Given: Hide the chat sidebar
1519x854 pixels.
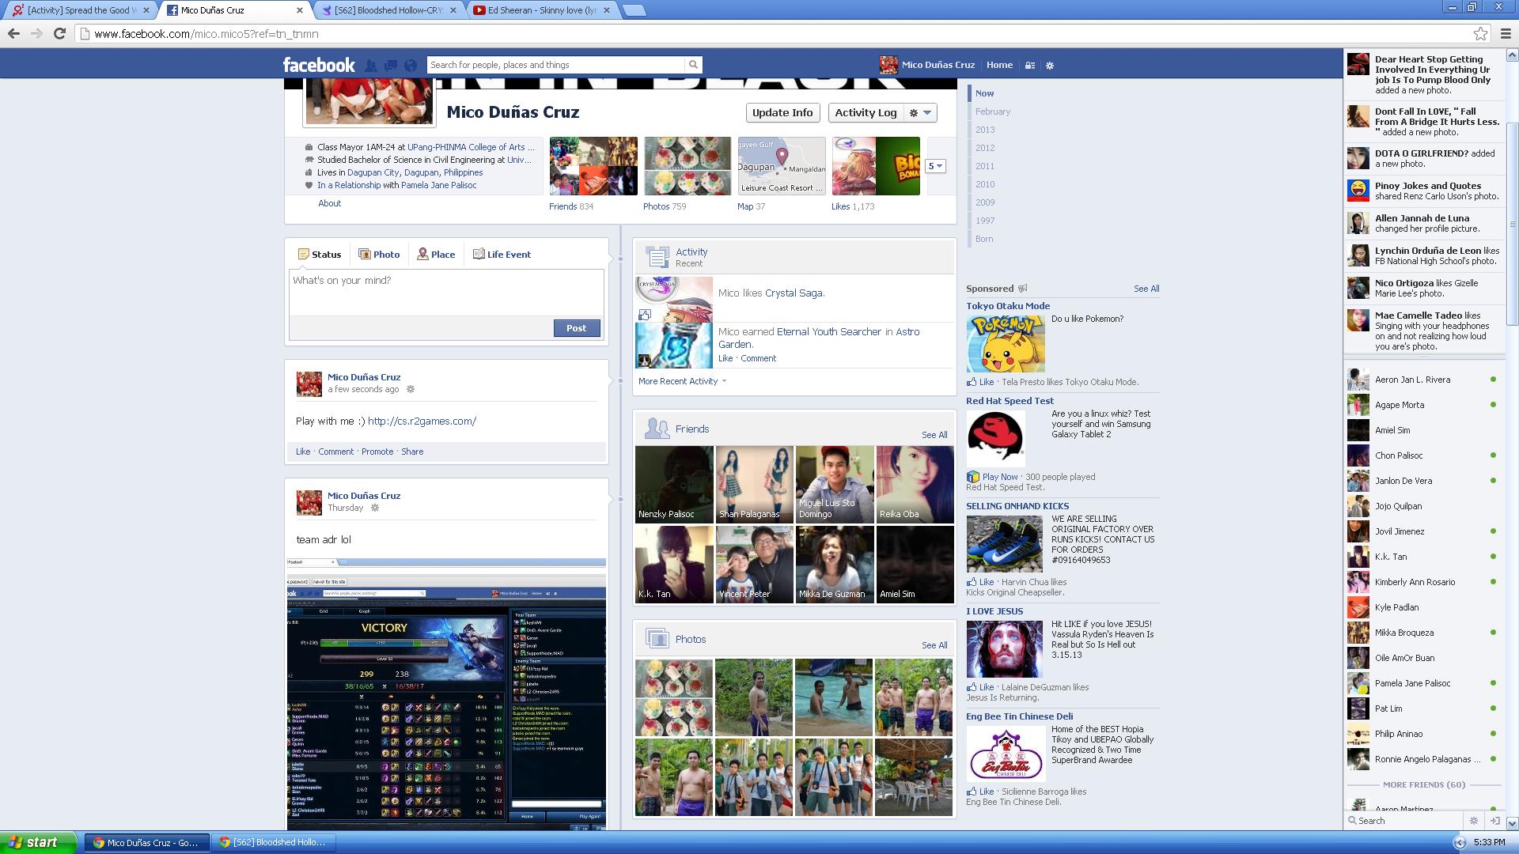Looking at the screenshot, I should coord(1495,821).
